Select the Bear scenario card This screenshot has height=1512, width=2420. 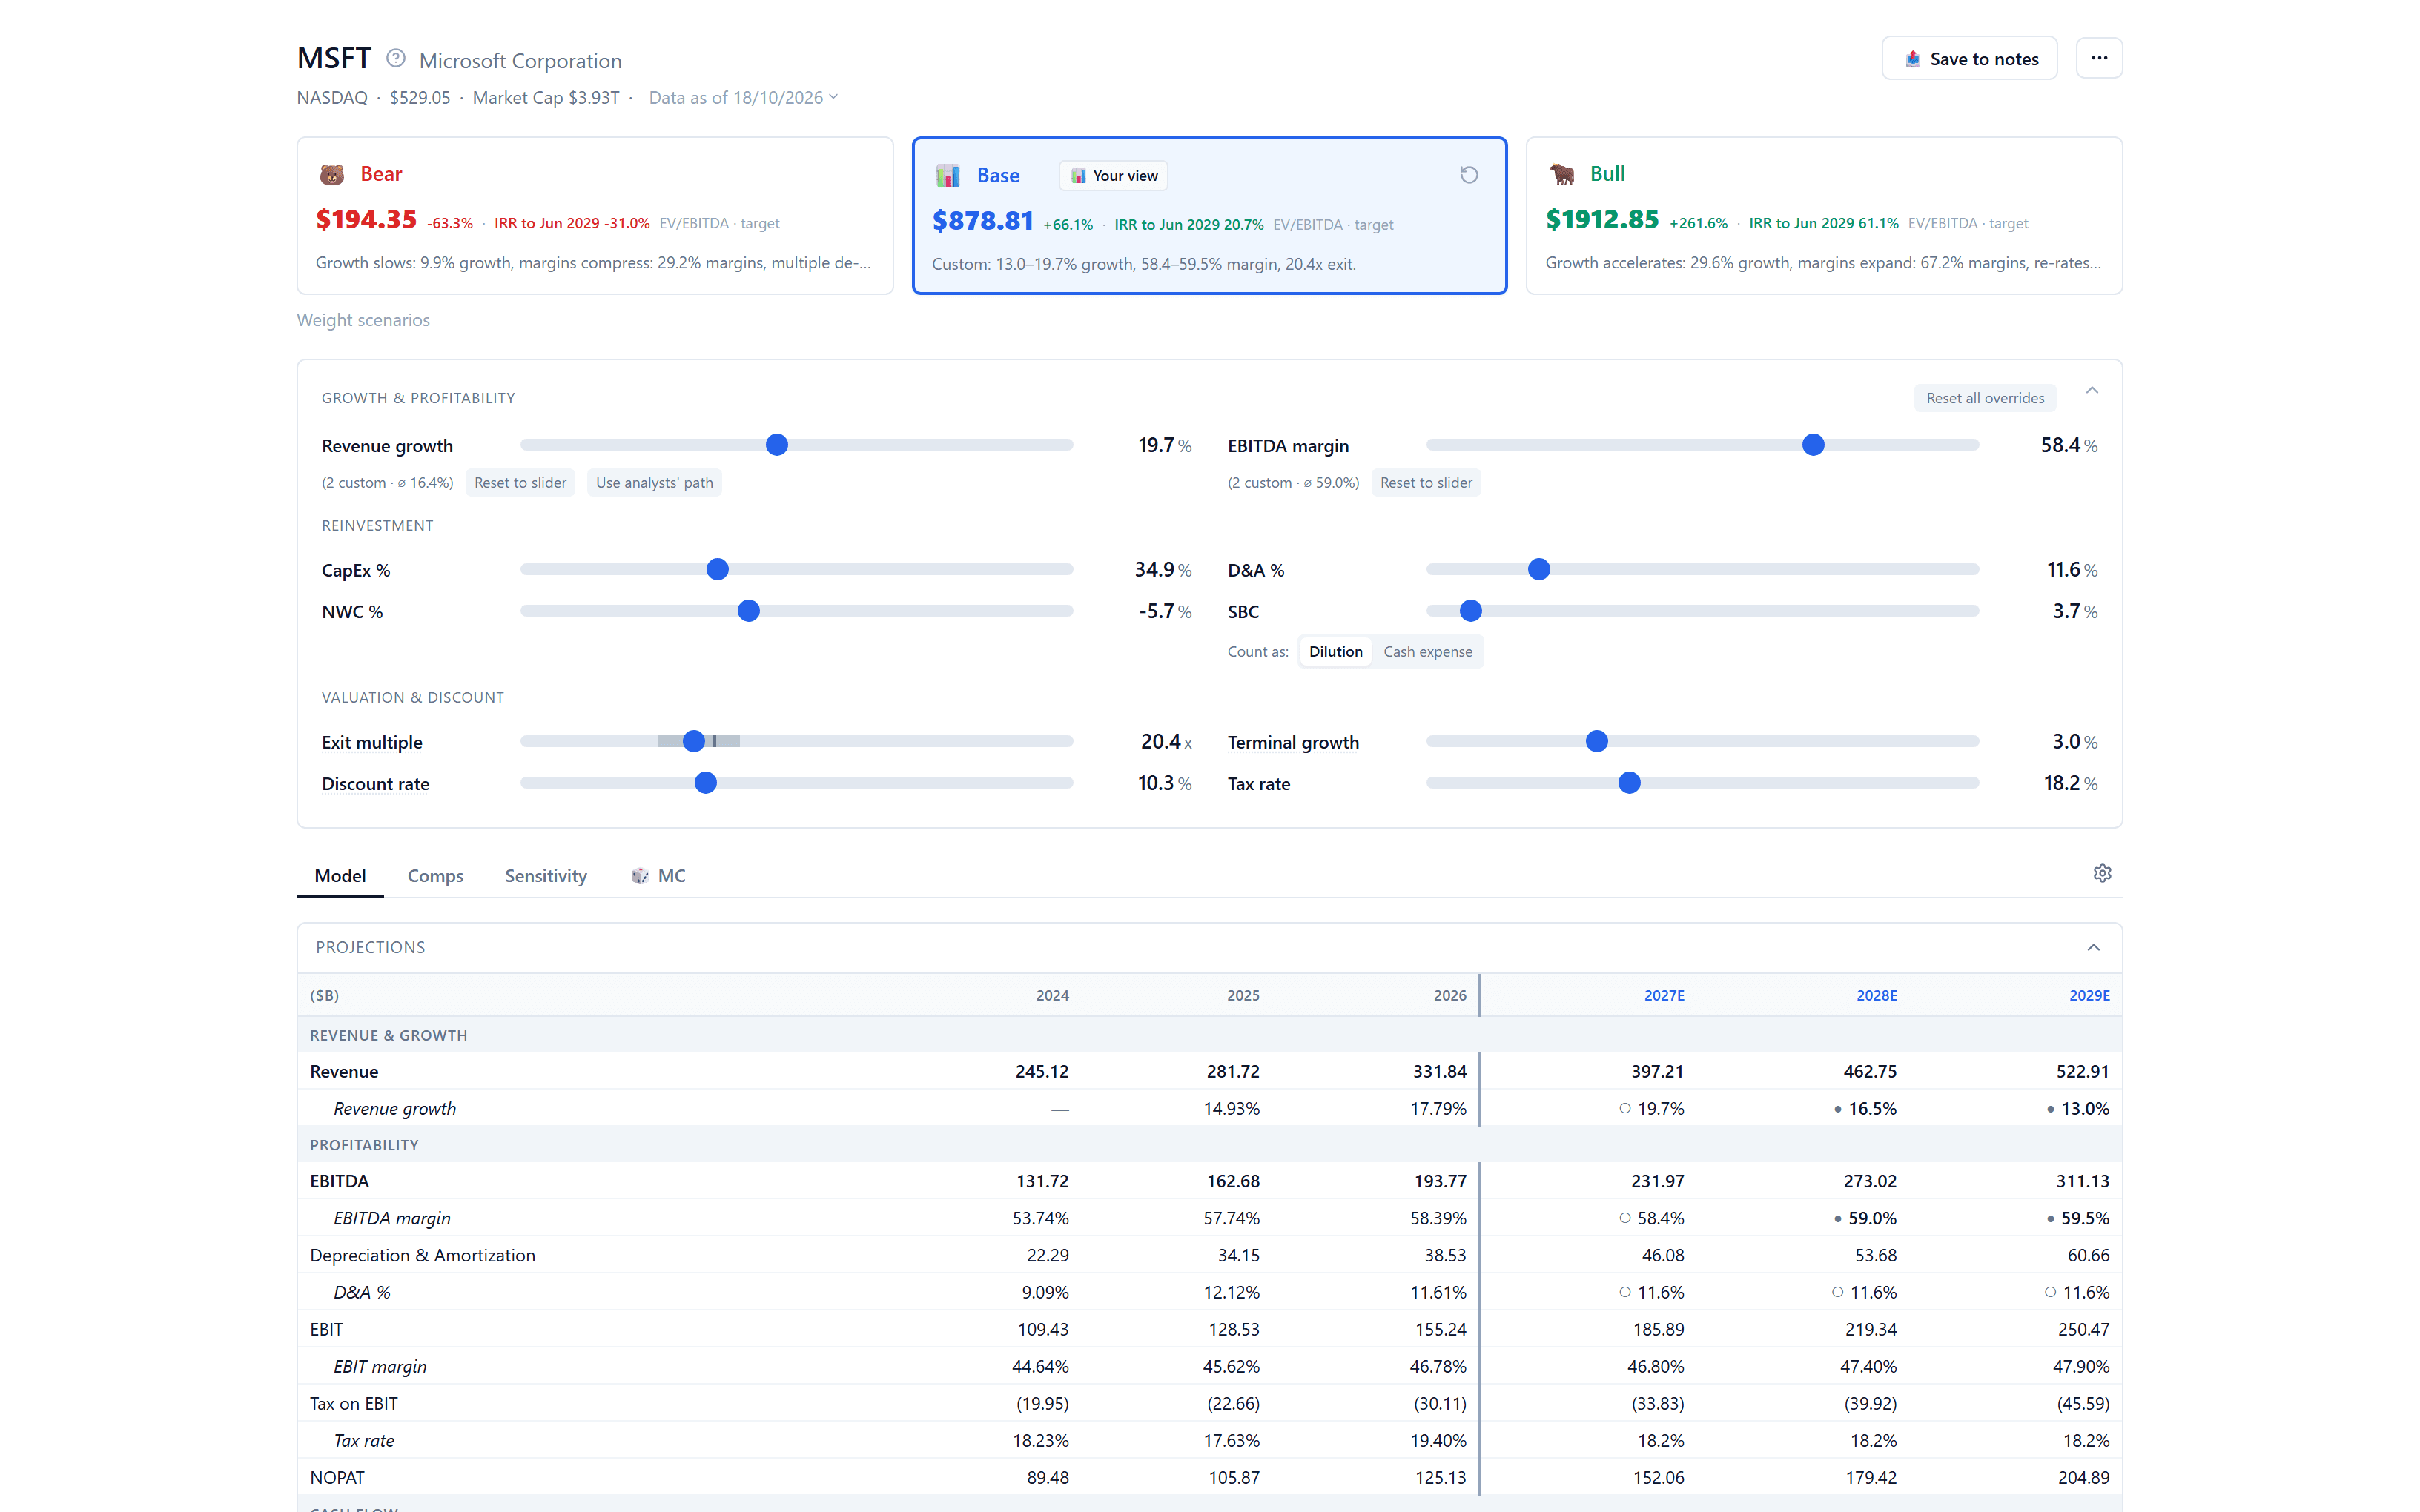(x=595, y=216)
